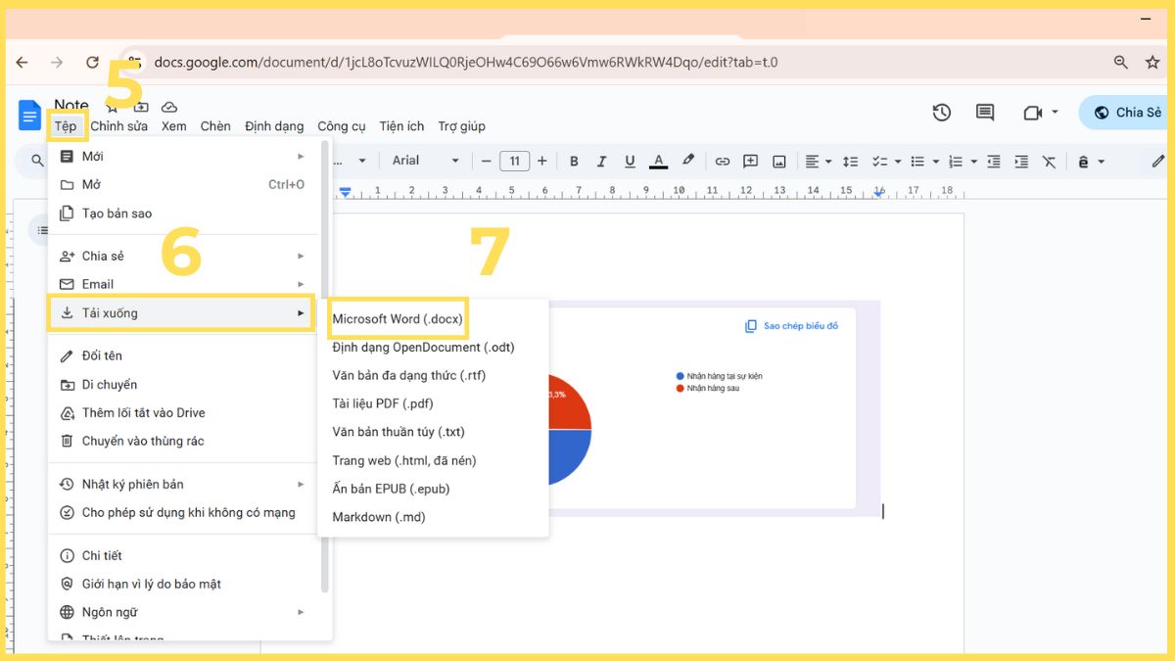Toggle bold formatting
Screen dimensions: 1175x661
point(574,161)
